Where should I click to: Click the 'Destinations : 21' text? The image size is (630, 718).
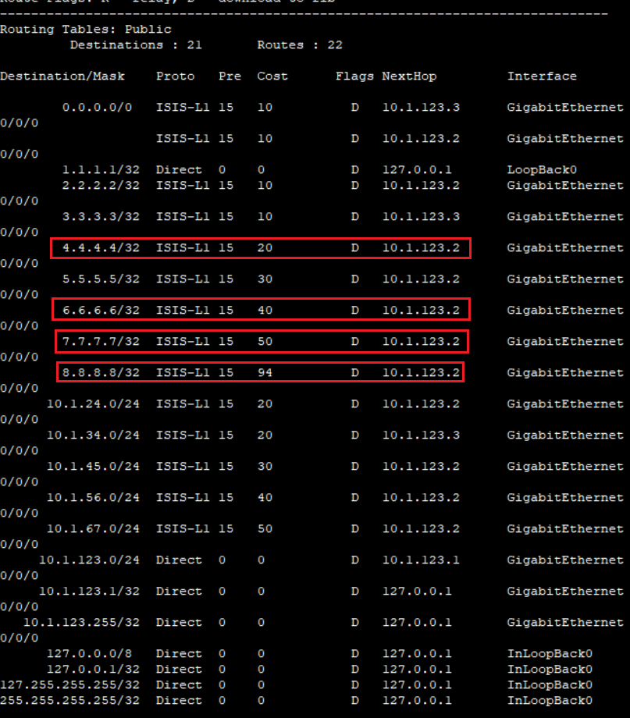tap(136, 45)
